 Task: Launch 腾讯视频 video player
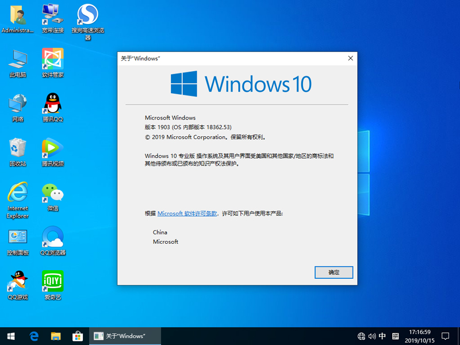click(x=52, y=151)
